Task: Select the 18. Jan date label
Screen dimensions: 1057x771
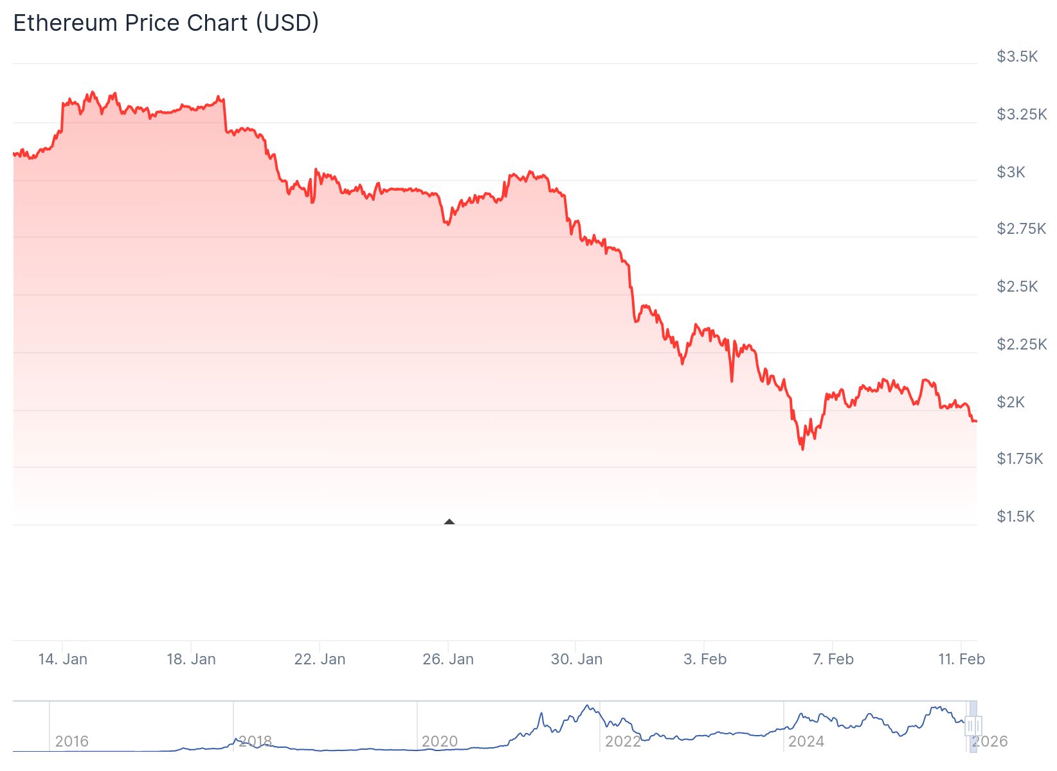Action: (x=191, y=659)
